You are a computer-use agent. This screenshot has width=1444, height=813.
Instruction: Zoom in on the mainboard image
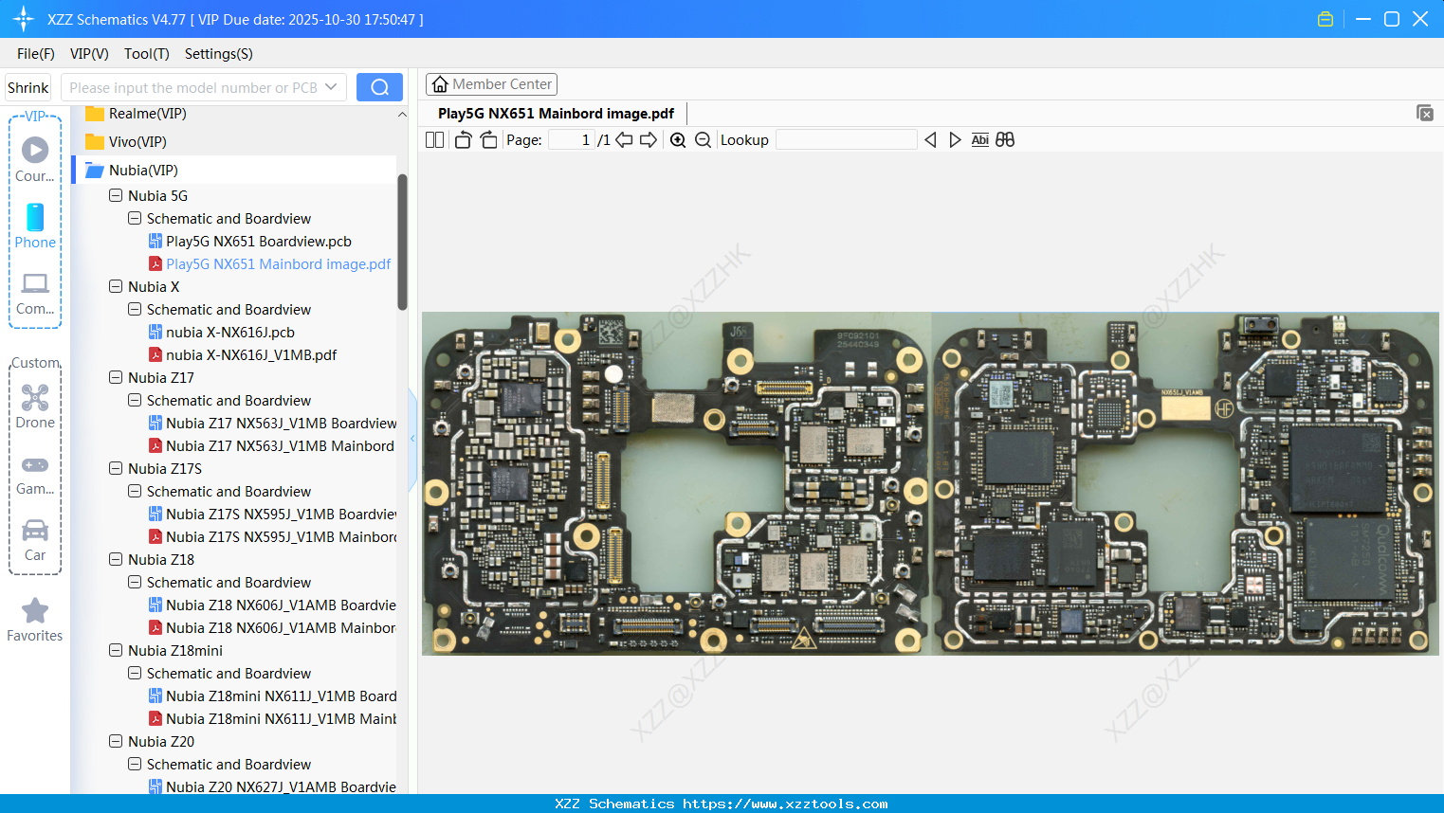pos(678,139)
